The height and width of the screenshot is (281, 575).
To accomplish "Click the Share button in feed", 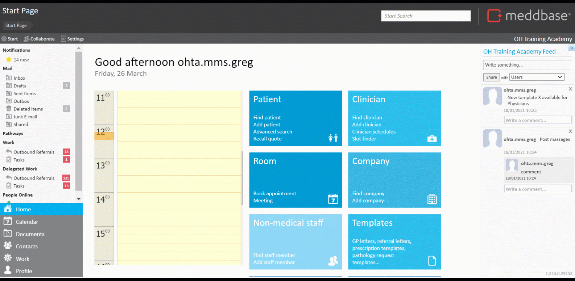I will [x=491, y=77].
